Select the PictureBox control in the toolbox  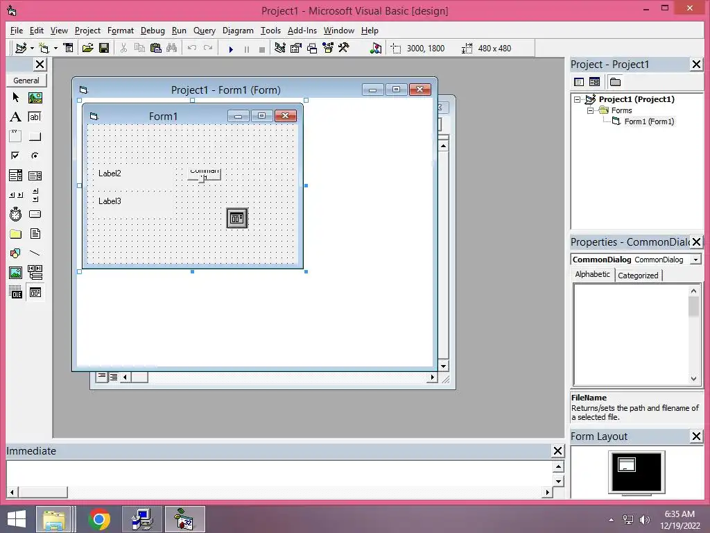pos(35,97)
